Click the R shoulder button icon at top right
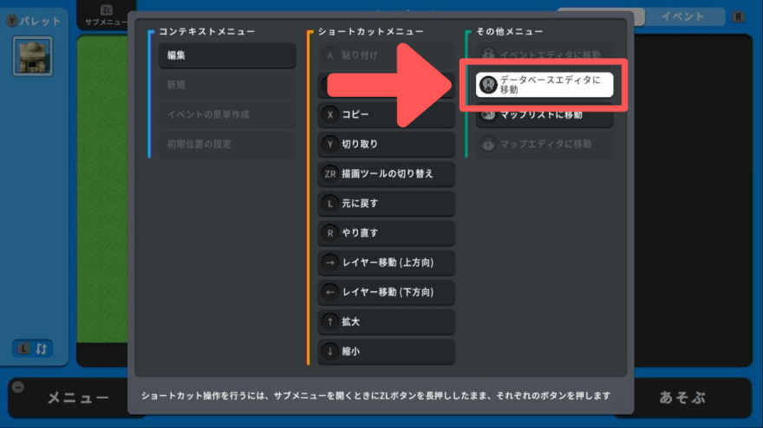 tap(738, 17)
